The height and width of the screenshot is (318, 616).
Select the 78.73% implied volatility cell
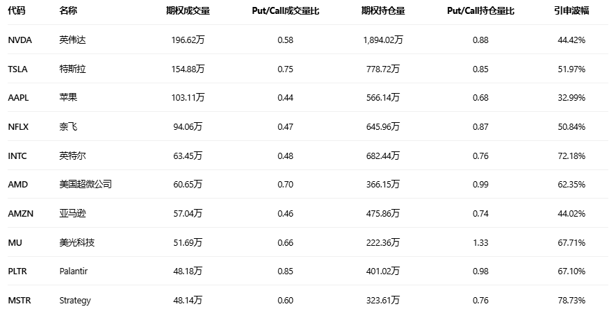[572, 301]
